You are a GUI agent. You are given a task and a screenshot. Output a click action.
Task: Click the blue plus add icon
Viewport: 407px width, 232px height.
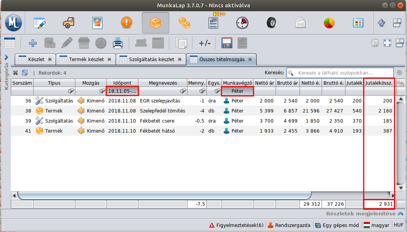coord(33,43)
